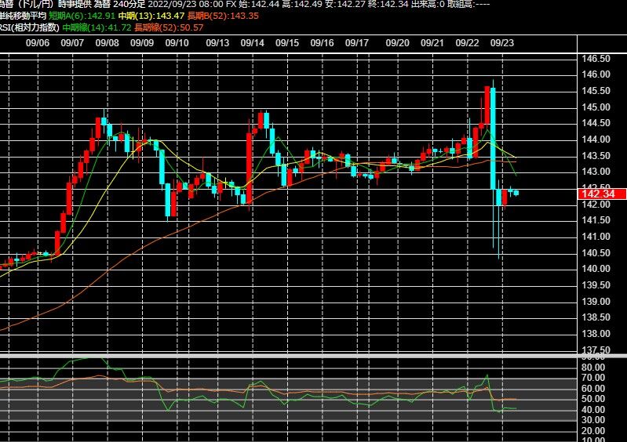Click the RSI 30.00 scale label
627x442 pixels.
click(x=593, y=419)
